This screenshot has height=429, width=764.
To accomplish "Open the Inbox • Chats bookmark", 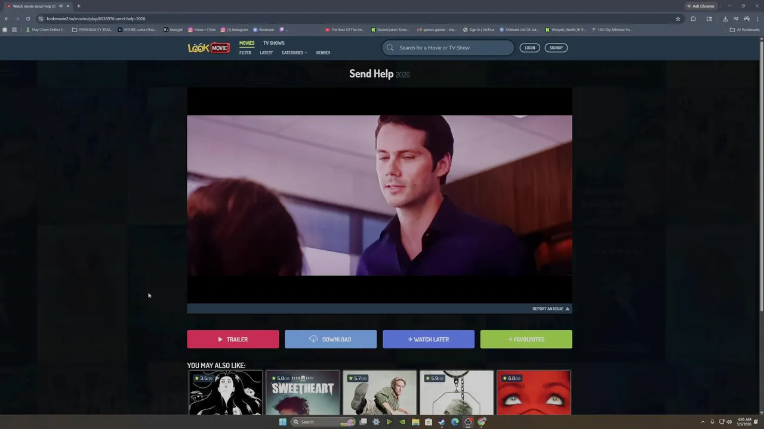I will pos(202,29).
